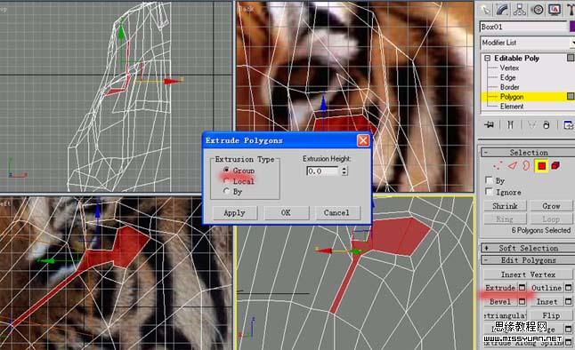Click the Loop selection button
The height and width of the screenshot is (350, 575).
click(551, 219)
